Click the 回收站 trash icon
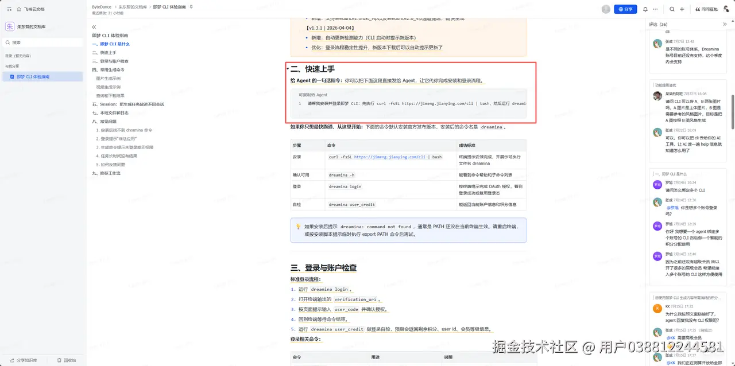 pos(59,360)
